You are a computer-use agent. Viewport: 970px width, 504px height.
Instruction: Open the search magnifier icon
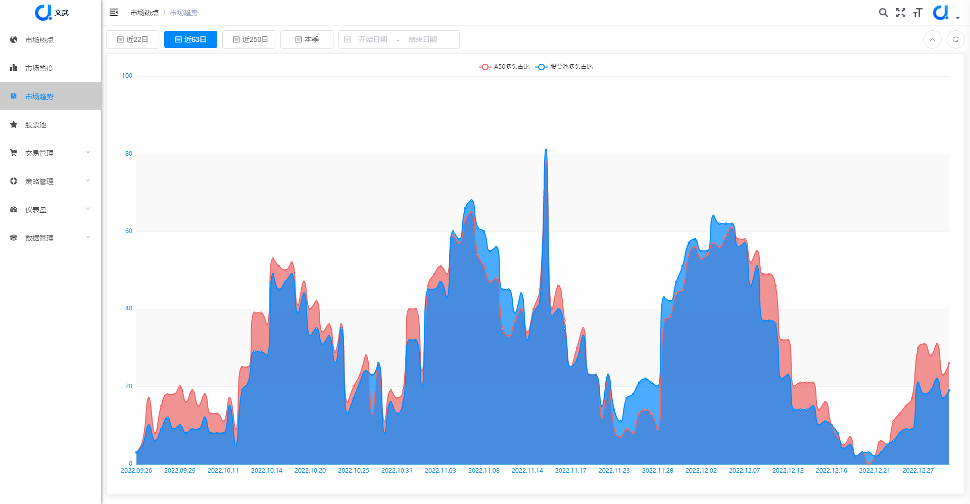click(x=883, y=13)
